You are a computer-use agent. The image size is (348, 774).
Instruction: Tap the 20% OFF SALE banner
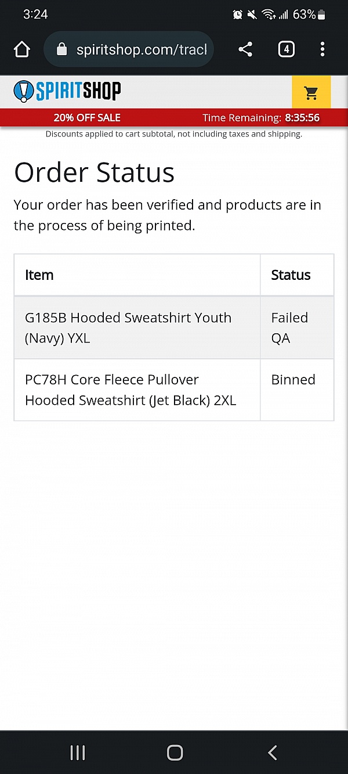point(87,118)
